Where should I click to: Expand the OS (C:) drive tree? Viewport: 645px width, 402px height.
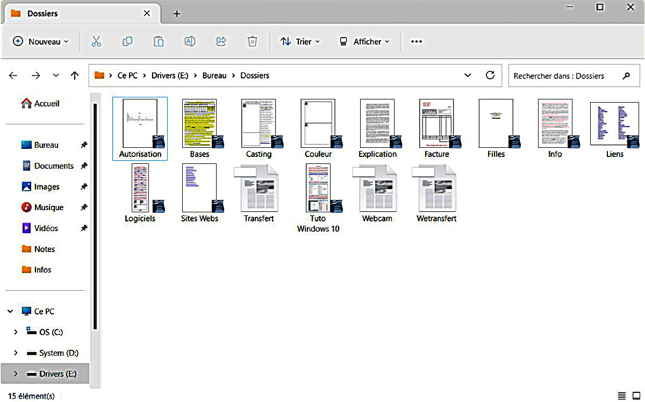tap(15, 332)
